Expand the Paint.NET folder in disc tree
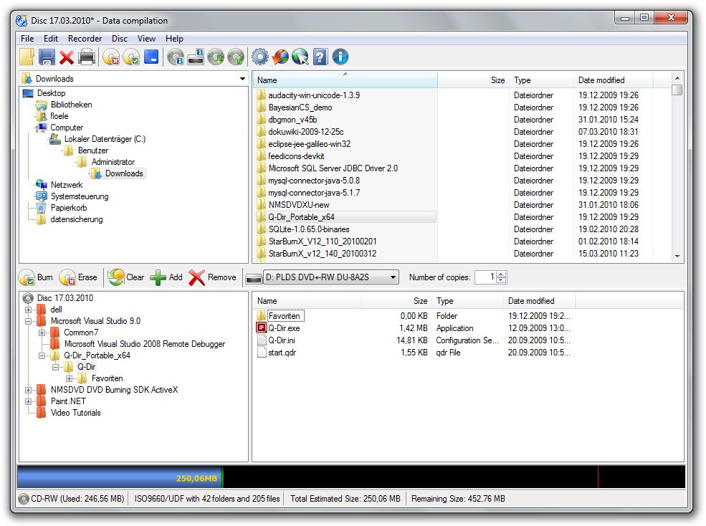Screen dimensions: 706x526 tap(29, 401)
